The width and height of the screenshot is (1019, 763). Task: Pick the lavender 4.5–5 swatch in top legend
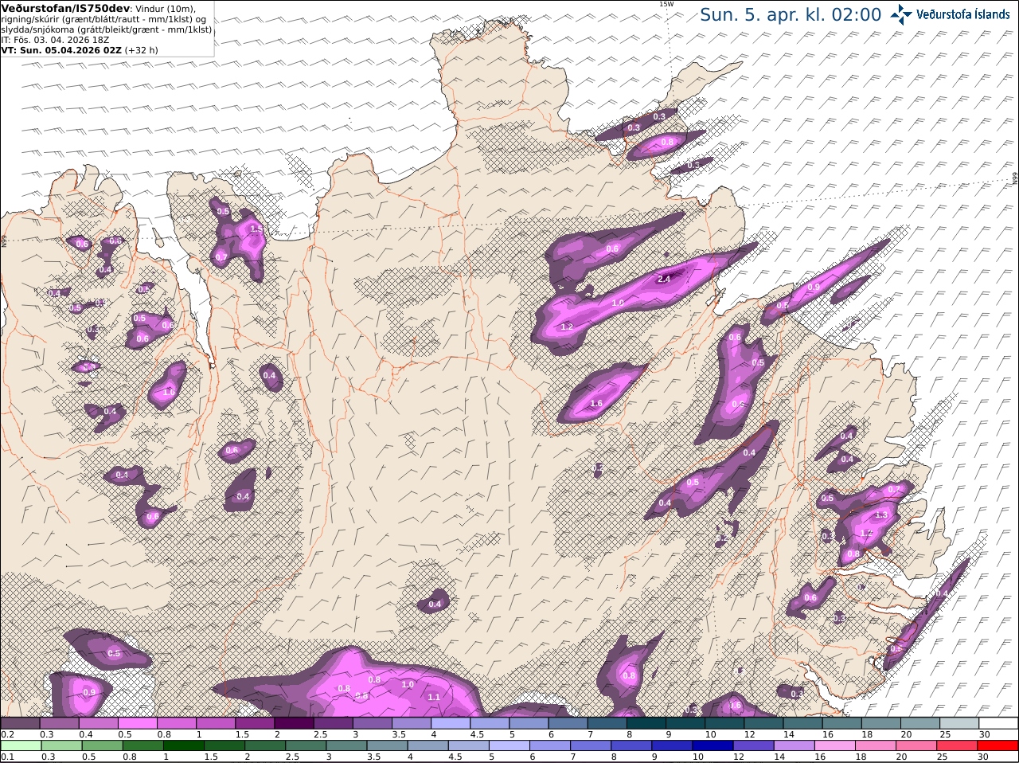coord(490,723)
